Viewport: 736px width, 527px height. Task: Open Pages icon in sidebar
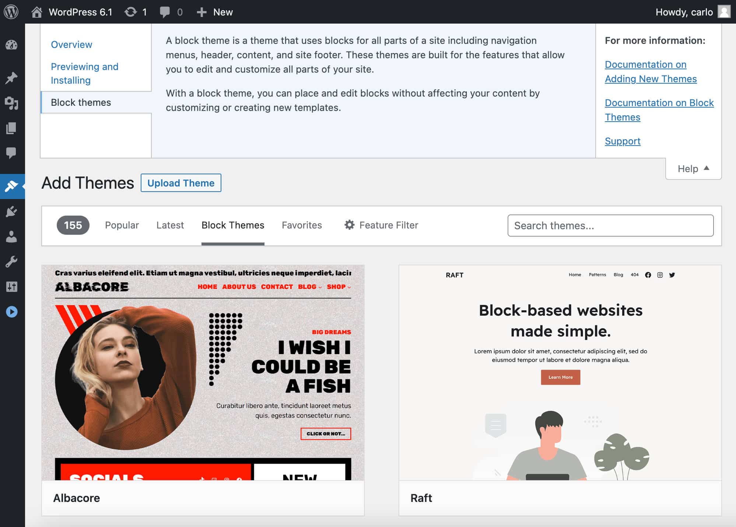11,128
